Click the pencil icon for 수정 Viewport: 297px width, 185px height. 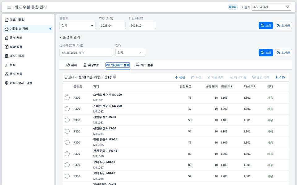[192, 77]
